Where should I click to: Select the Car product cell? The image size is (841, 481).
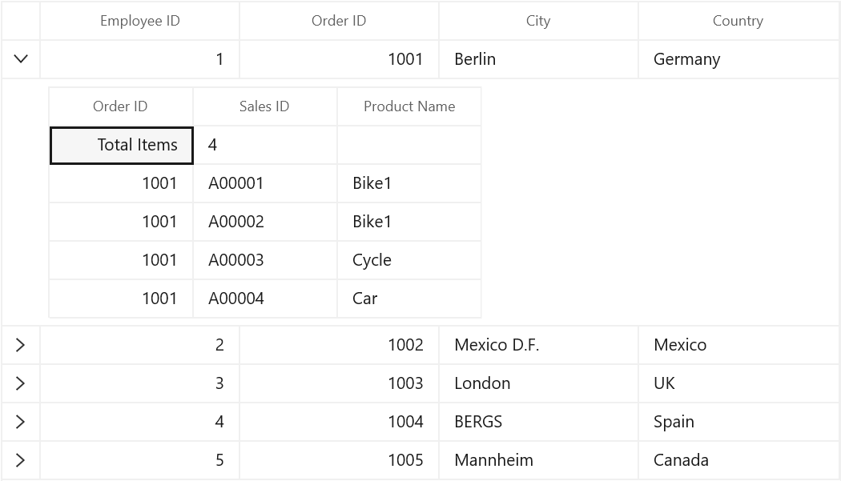tap(409, 299)
